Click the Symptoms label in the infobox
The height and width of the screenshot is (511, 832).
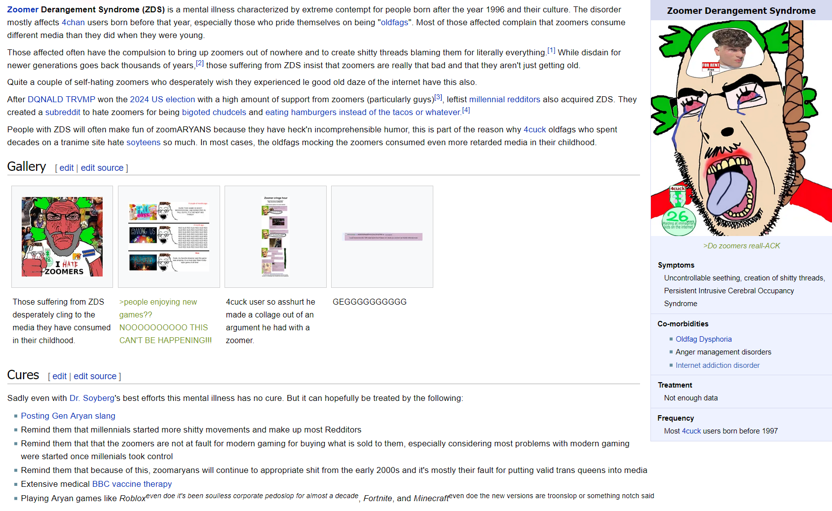(x=676, y=265)
